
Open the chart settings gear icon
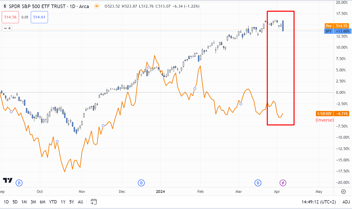[343, 192]
